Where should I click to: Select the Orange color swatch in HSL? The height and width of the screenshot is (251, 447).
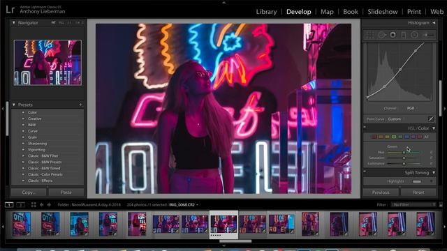click(381, 137)
